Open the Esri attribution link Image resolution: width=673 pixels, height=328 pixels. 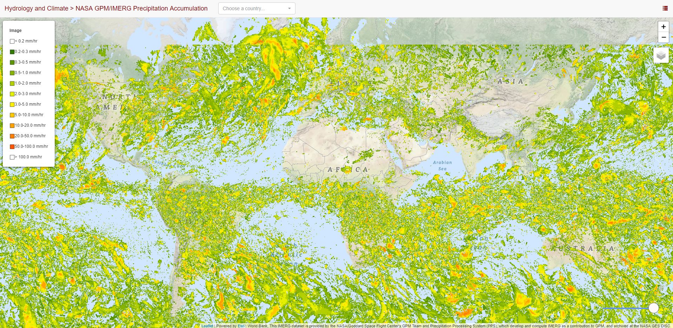click(x=241, y=326)
